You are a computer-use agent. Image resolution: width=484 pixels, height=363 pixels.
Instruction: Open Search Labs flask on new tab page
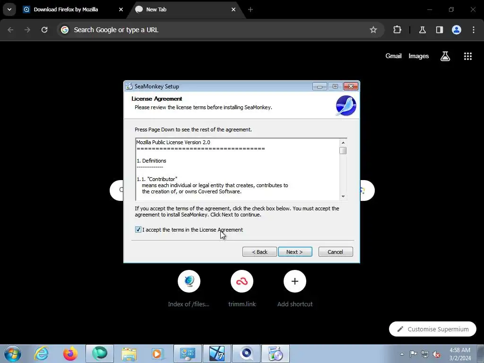(445, 56)
